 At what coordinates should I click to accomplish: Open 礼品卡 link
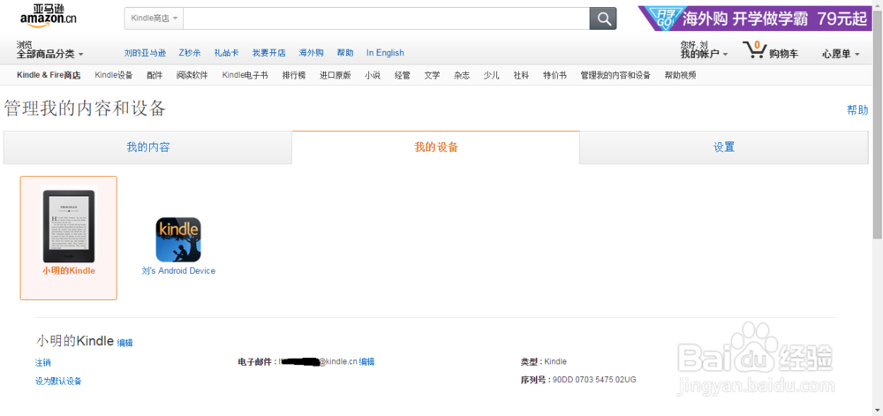coord(226,53)
